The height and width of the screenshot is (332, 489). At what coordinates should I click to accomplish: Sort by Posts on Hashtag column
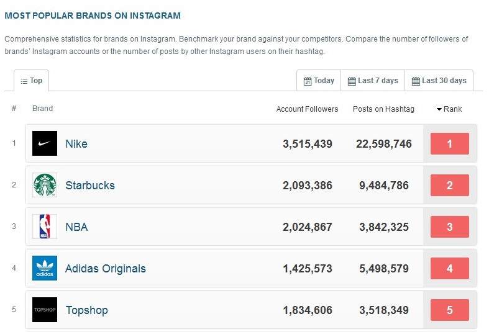pos(383,109)
